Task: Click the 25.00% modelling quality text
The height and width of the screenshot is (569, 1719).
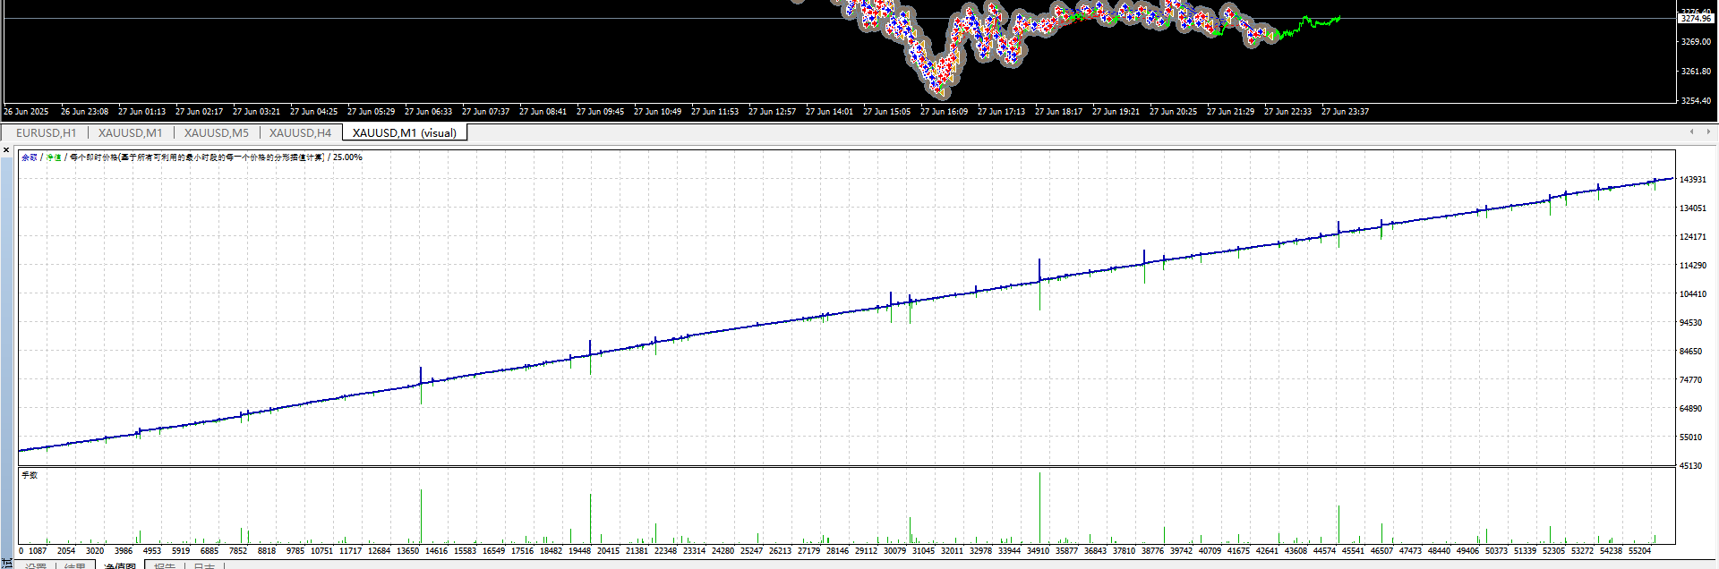Action: (347, 157)
